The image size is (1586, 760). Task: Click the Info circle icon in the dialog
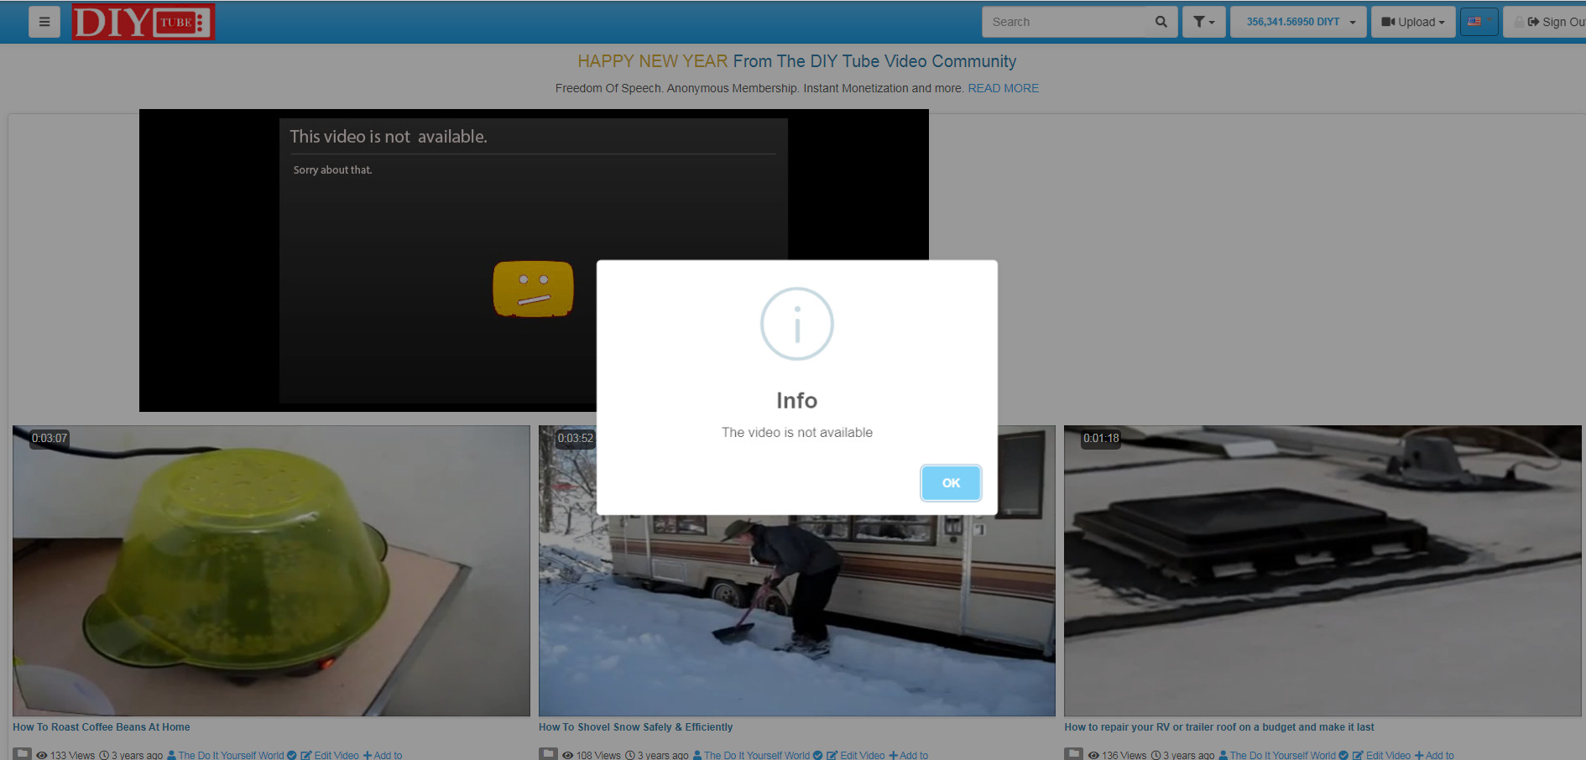pyautogui.click(x=796, y=324)
